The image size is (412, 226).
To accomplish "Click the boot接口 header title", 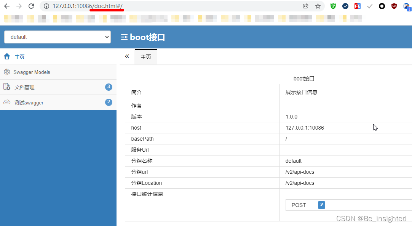I will [147, 37].
